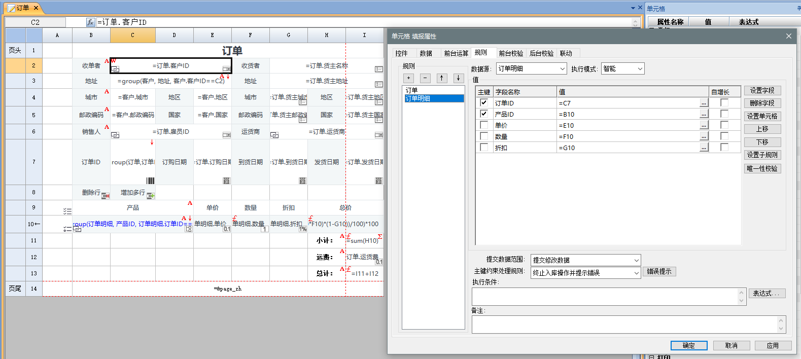The image size is (801, 359).
Task: Open the ellipsis editor for value =C7
Action: click(x=704, y=103)
